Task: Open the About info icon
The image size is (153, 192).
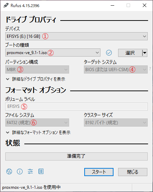Action: (20, 171)
